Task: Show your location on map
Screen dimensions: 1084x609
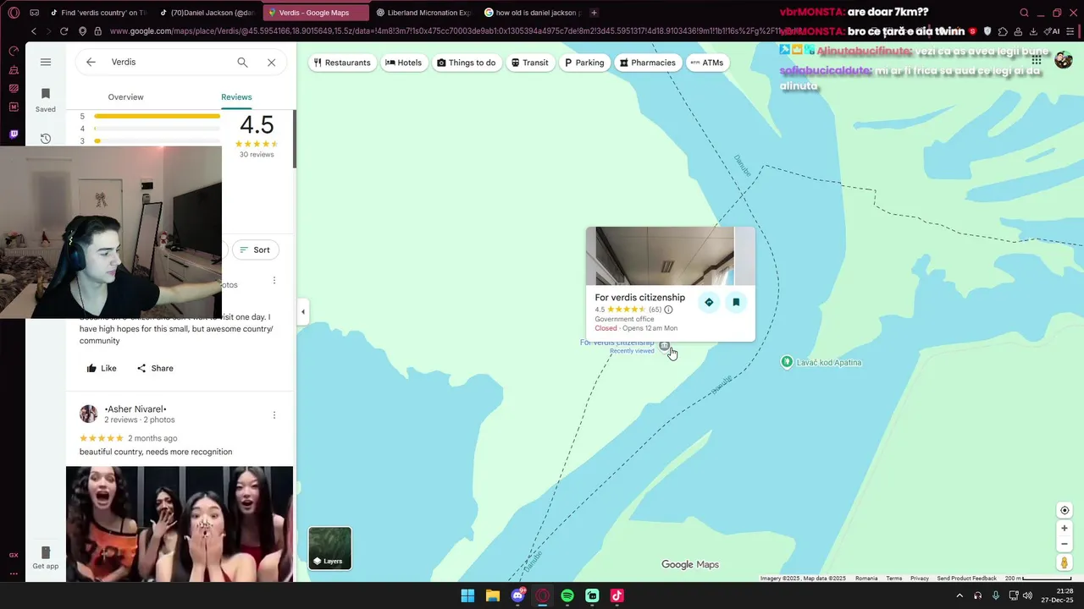Action: click(1065, 510)
